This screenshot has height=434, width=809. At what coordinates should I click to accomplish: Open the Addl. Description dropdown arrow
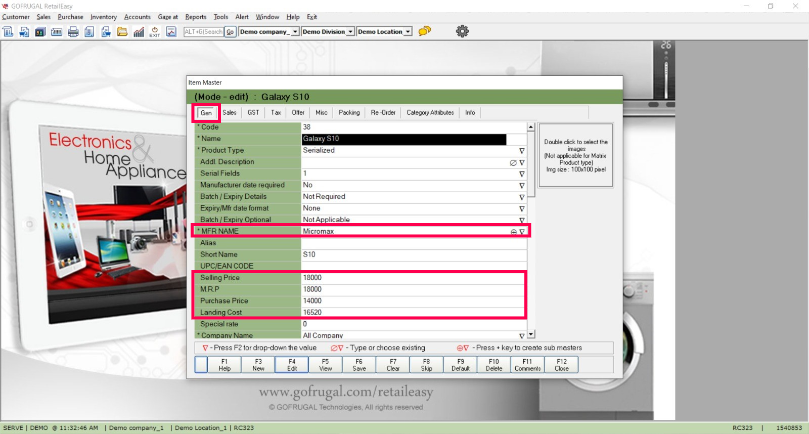point(522,162)
